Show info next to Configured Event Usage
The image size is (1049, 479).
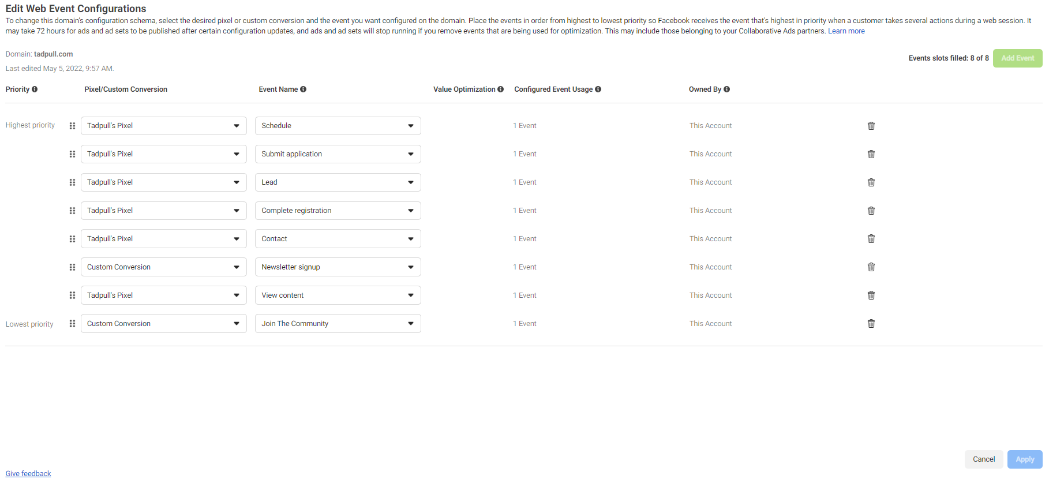(x=598, y=89)
